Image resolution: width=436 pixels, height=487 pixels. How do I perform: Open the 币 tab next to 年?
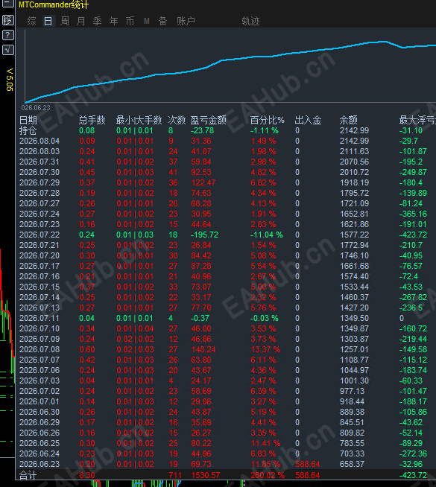tap(130, 21)
